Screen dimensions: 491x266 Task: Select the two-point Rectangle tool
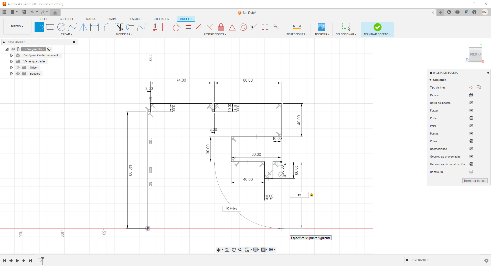click(x=50, y=27)
